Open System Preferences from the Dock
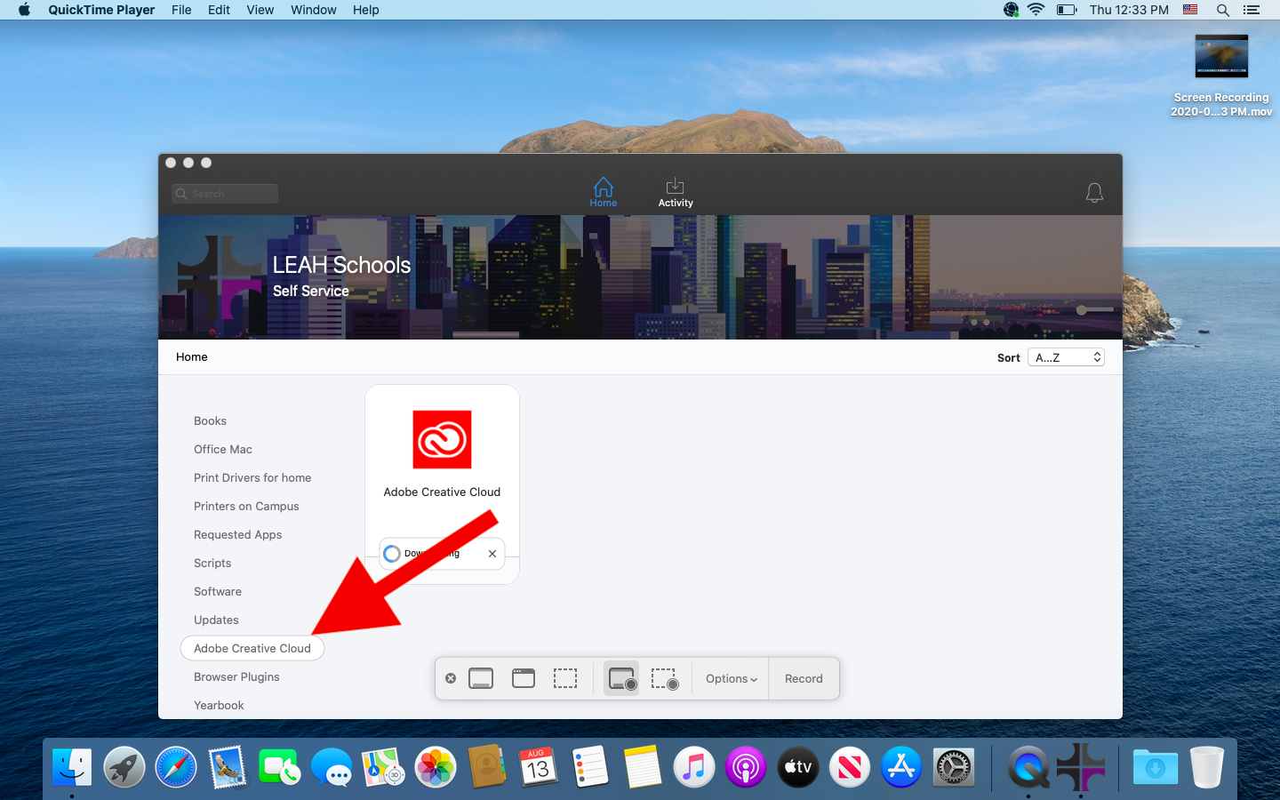The height and width of the screenshot is (800, 1280). pos(954,767)
